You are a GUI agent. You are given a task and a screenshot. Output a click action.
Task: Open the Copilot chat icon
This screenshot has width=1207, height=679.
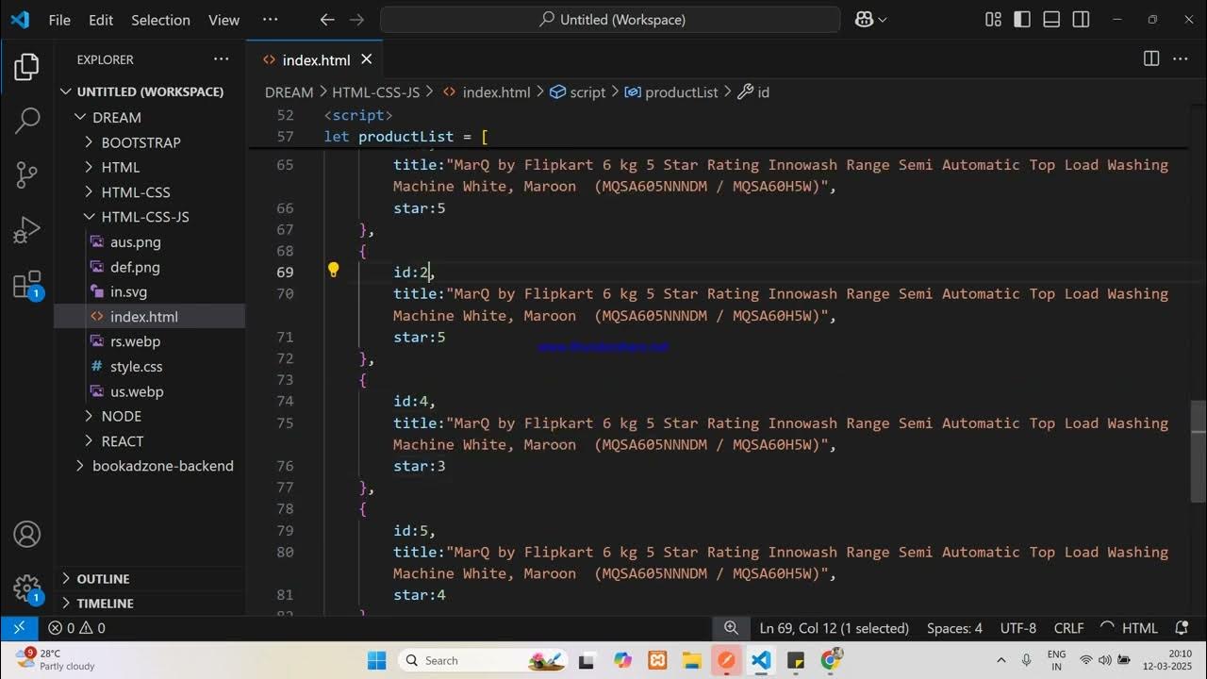coord(864,19)
